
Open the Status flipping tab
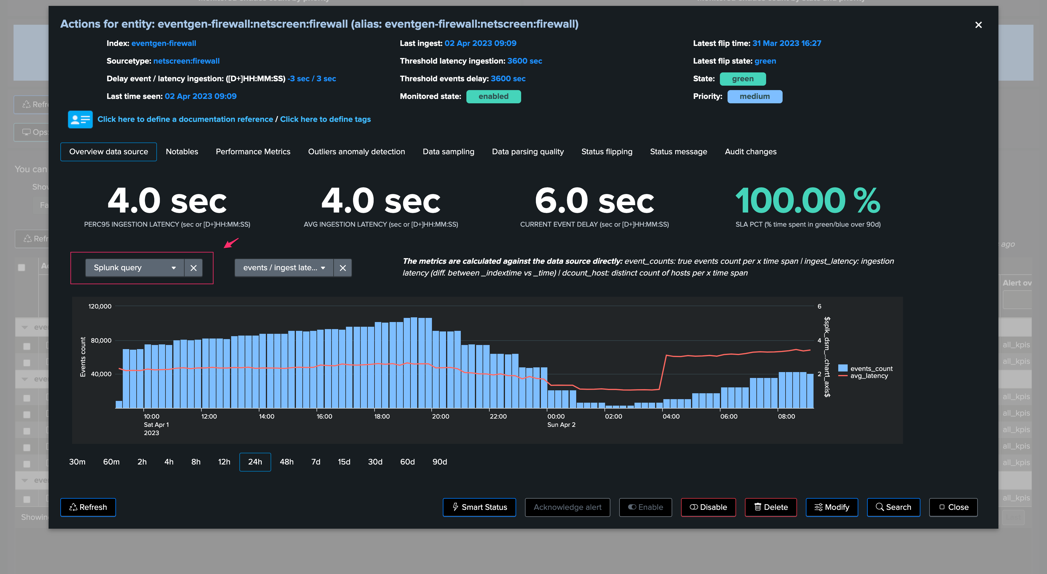point(607,152)
